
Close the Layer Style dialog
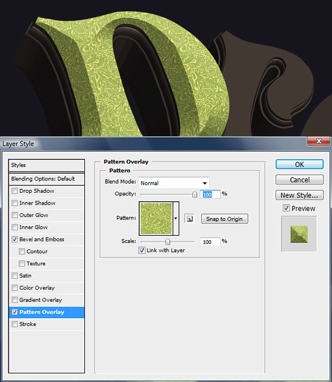[x=318, y=141]
